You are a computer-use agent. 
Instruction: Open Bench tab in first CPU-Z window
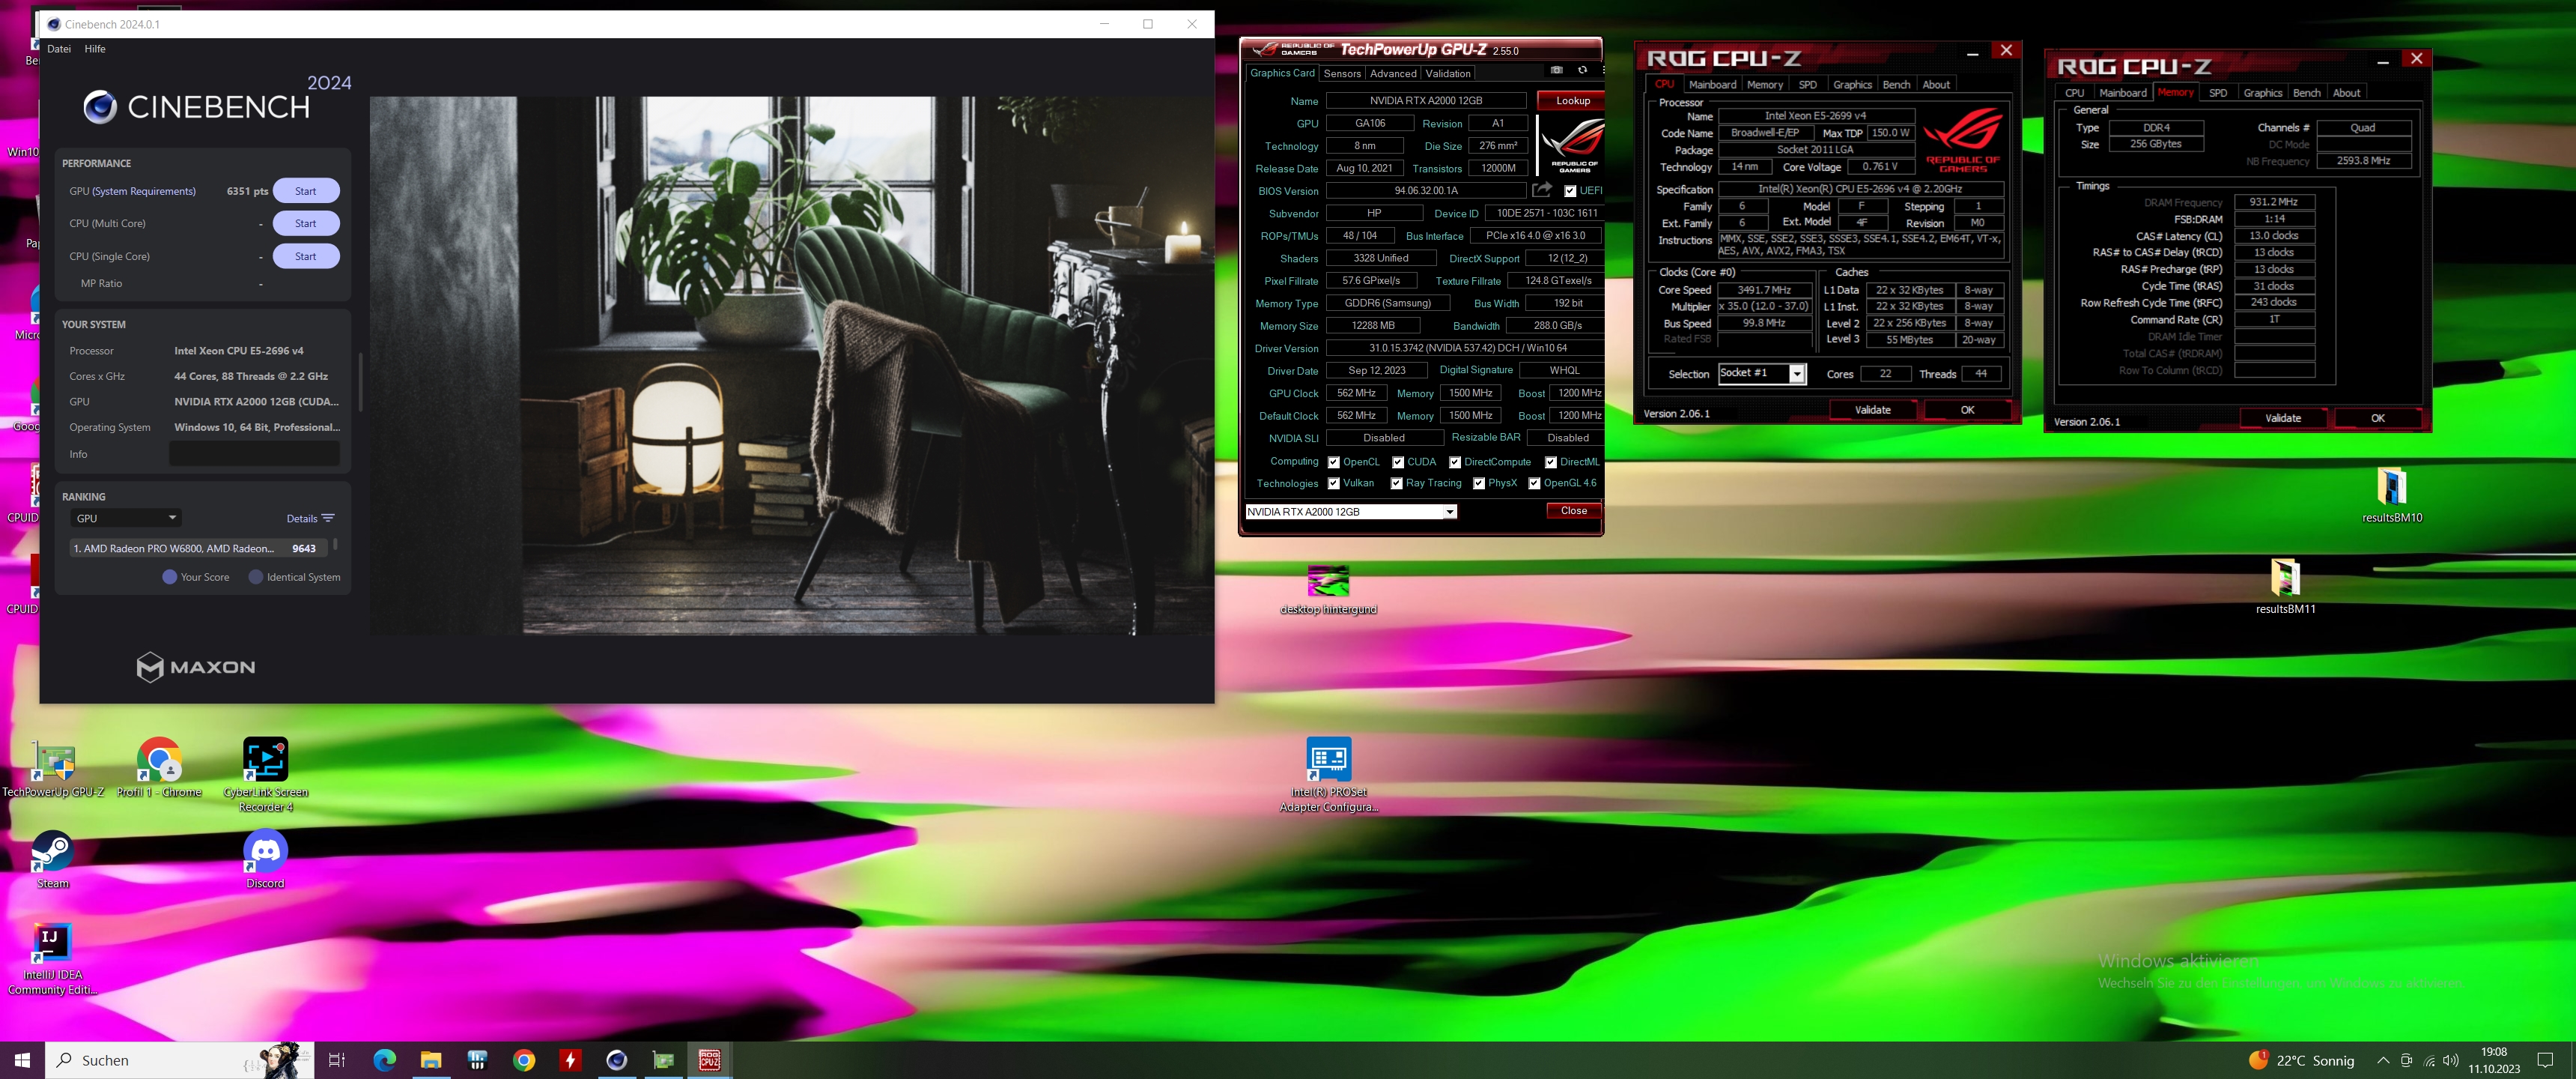pos(1896,85)
